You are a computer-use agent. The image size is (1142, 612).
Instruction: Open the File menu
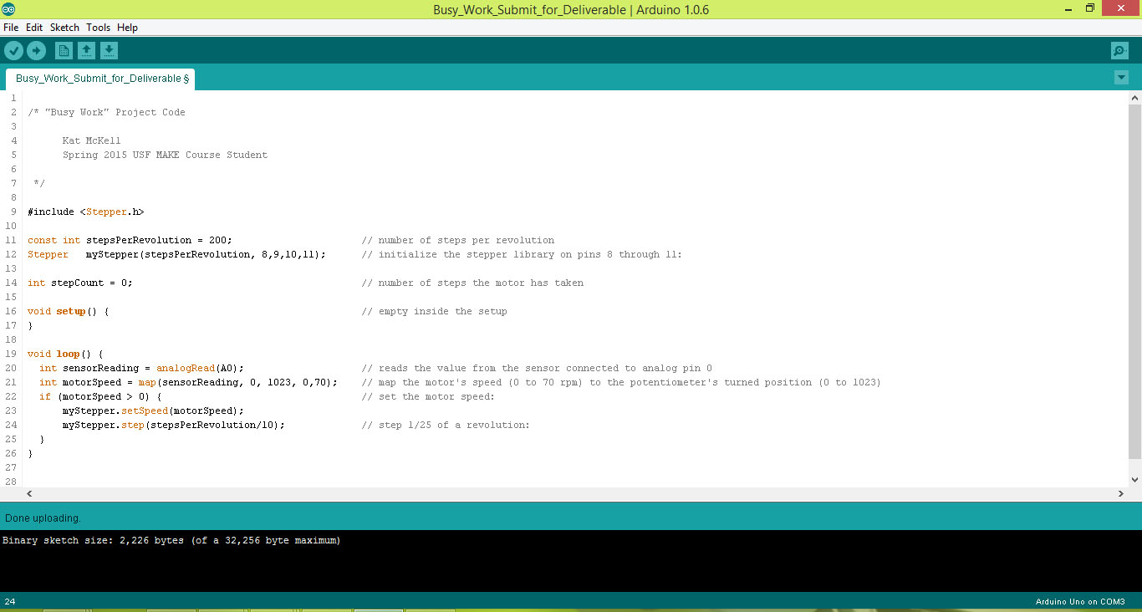tap(11, 28)
